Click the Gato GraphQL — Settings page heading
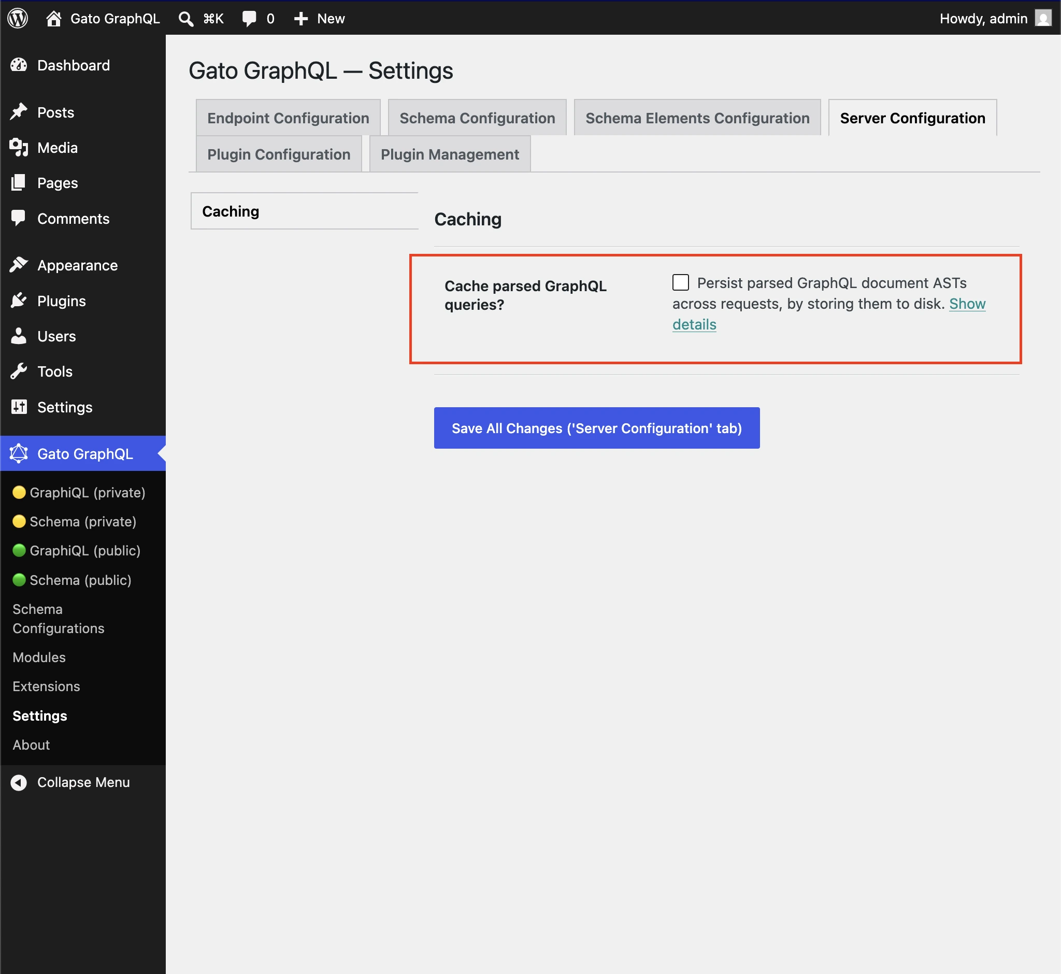This screenshot has height=974, width=1061. click(x=321, y=70)
